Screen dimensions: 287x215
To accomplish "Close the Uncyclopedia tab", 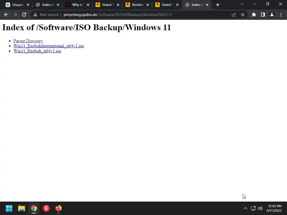I will coord(28,5).
